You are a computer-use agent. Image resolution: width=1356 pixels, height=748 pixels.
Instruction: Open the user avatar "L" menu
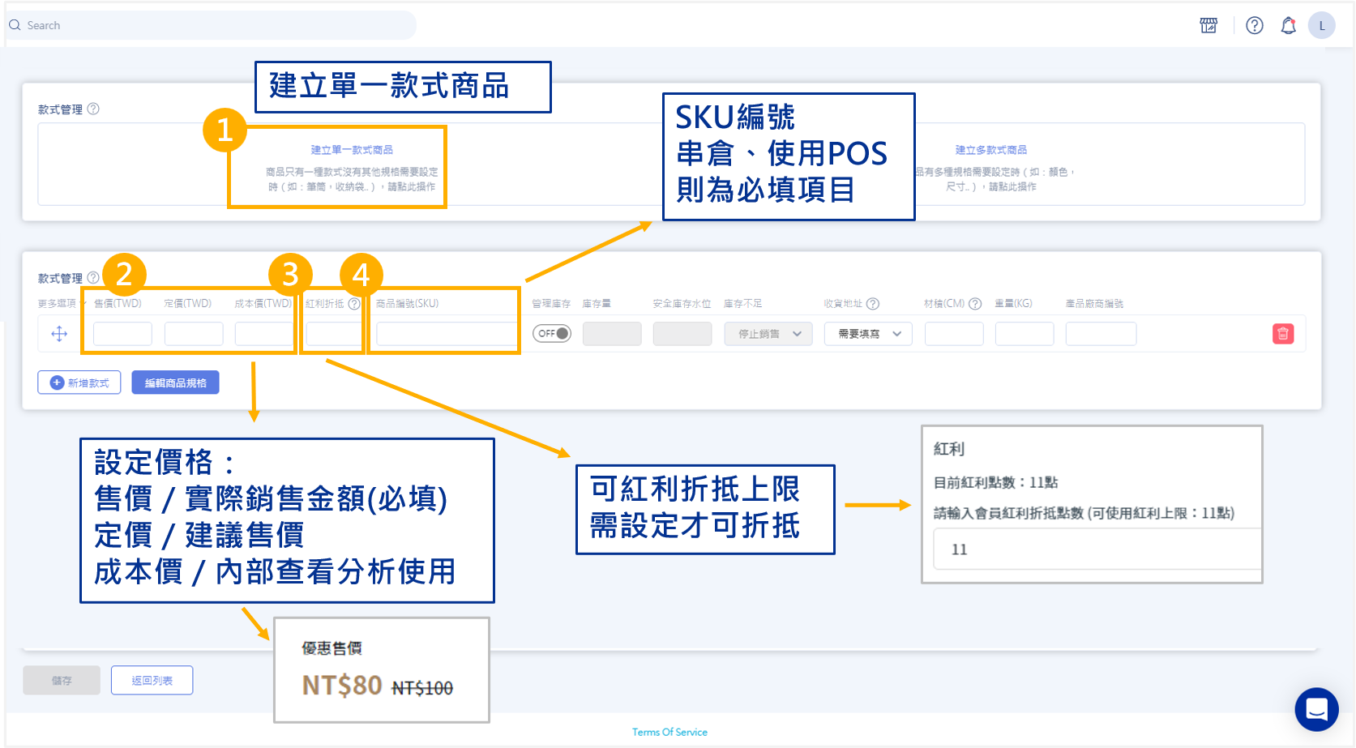coord(1322,26)
